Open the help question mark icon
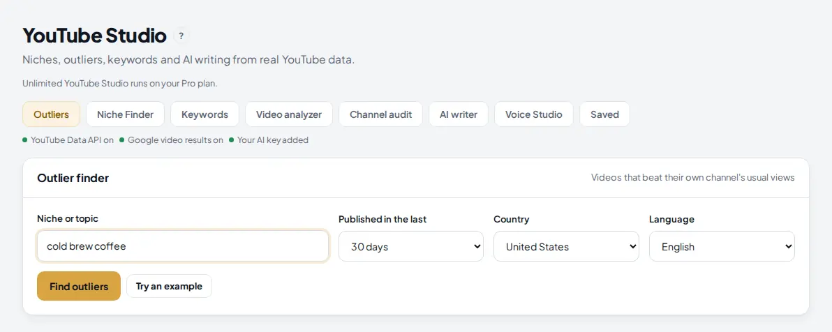 click(x=181, y=36)
